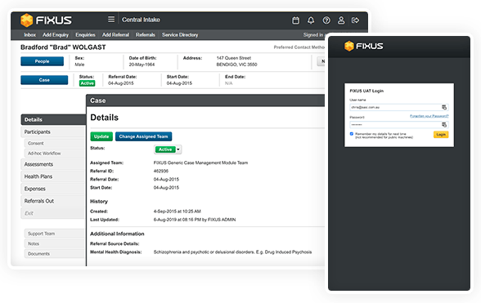Click address 147 Queen Street

[x=234, y=58]
